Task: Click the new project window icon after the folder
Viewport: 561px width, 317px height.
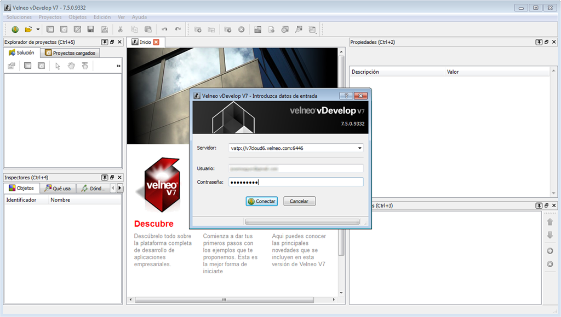Action: (x=50, y=30)
